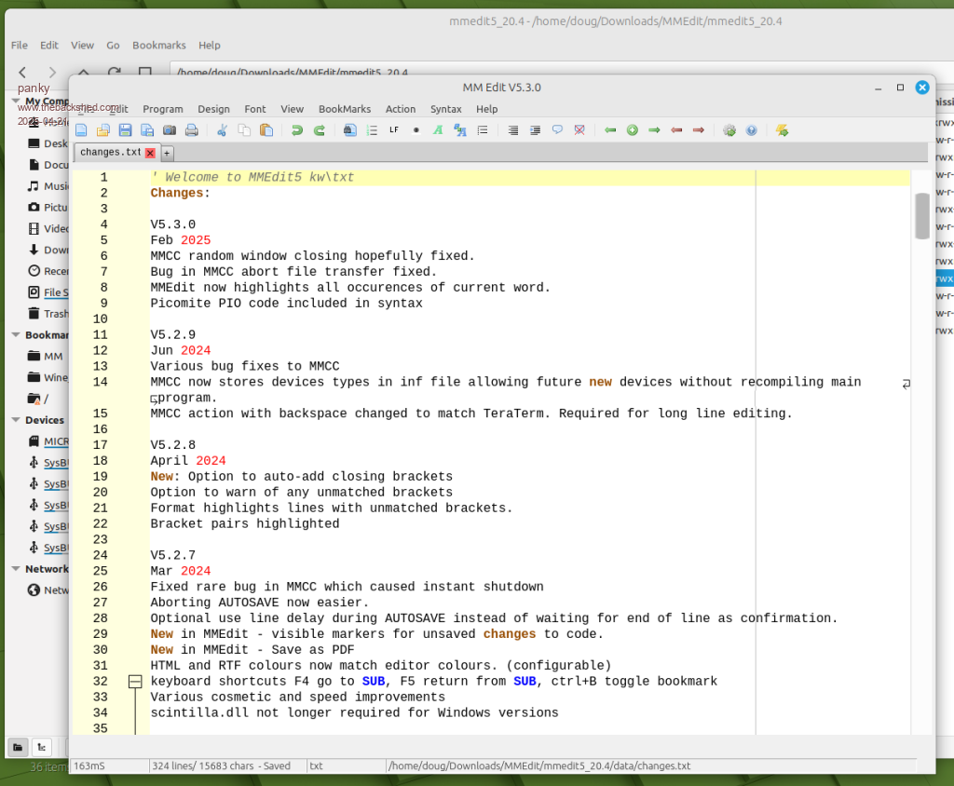Click the Save file floppy icon
The height and width of the screenshot is (786, 954).
124,130
